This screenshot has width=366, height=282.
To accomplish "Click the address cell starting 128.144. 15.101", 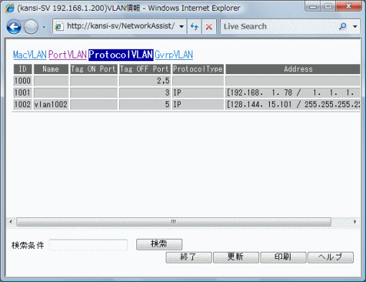I will (293, 104).
